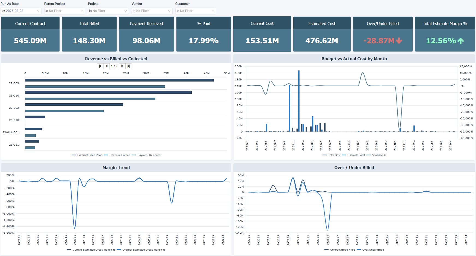476x256 pixels.
Task: Toggle the Contract Billed Price legend in Revenue chart
Action: pos(87,155)
